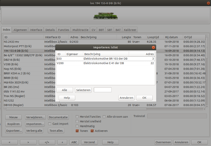Viewport: 211px width, 146px height.
Task: Select the V200 locomotive row
Action: [105, 63]
